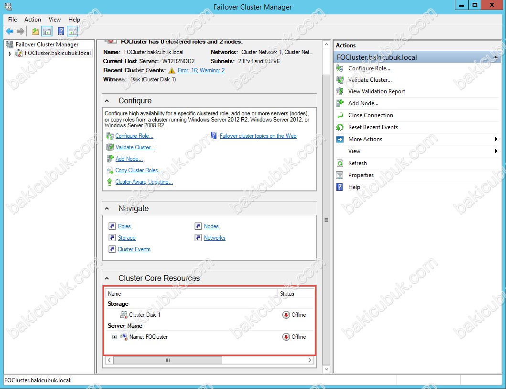Select the Name: FOCluster row text
Image resolution: width=506 pixels, height=389 pixels.
[x=149, y=337]
